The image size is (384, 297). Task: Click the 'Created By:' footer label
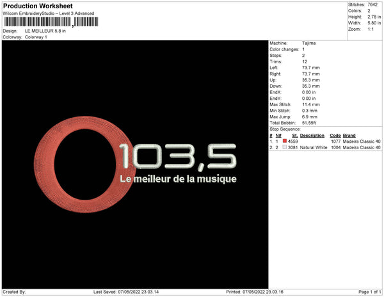click(14, 292)
